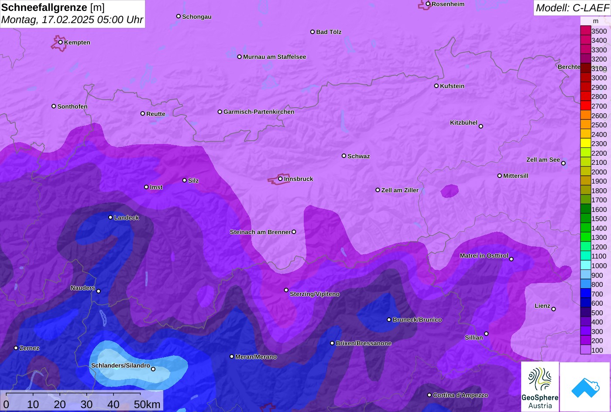Screen dimensions: 611x412
Task: Click the 'Zell am Ziller' label
Action: pyautogui.click(x=400, y=190)
